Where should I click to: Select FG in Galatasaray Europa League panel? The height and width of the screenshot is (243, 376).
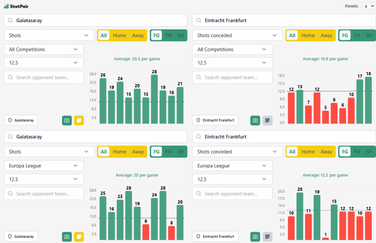156,152
